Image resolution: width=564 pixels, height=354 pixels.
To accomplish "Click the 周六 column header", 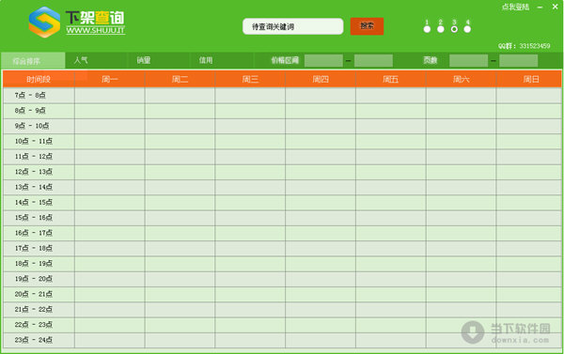I will point(462,79).
